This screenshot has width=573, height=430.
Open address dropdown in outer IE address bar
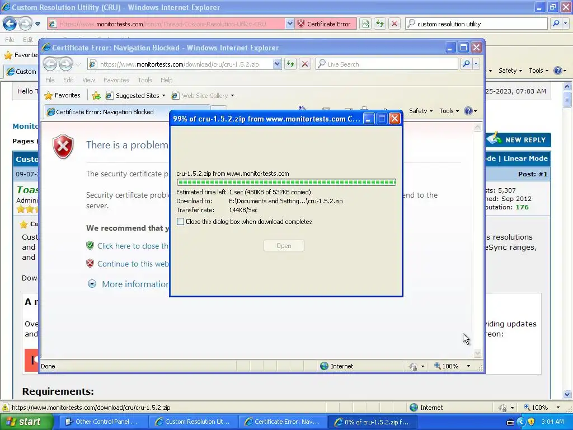(x=289, y=24)
